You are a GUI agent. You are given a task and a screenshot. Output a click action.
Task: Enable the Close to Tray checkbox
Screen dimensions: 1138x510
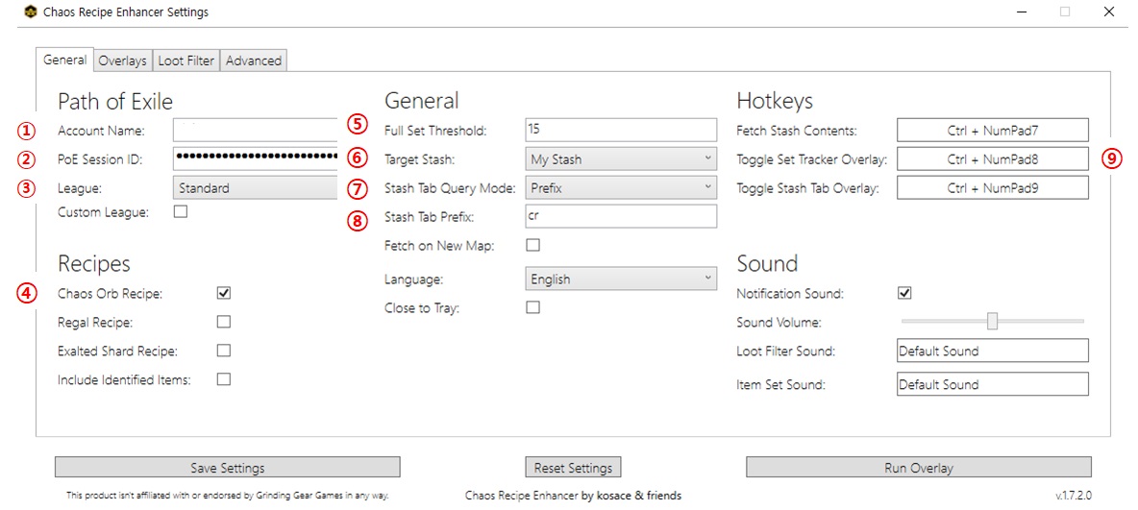coord(532,307)
